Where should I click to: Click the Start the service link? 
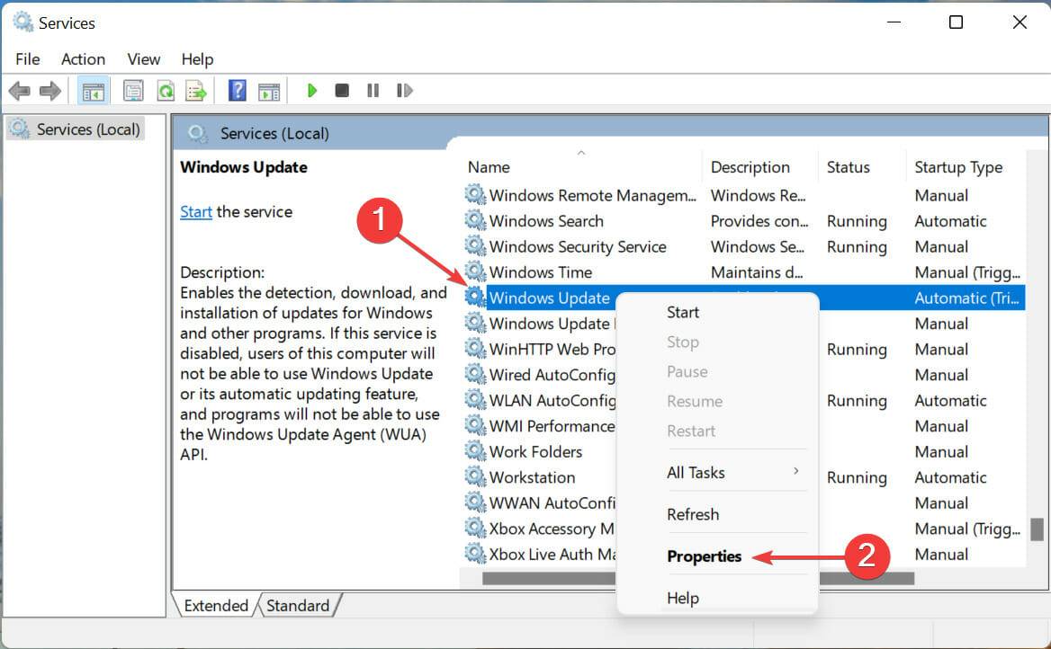tap(195, 211)
